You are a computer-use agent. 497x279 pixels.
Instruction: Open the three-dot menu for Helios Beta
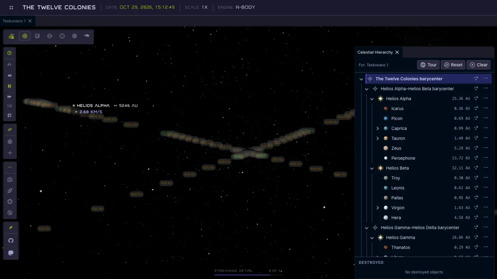[486, 168]
